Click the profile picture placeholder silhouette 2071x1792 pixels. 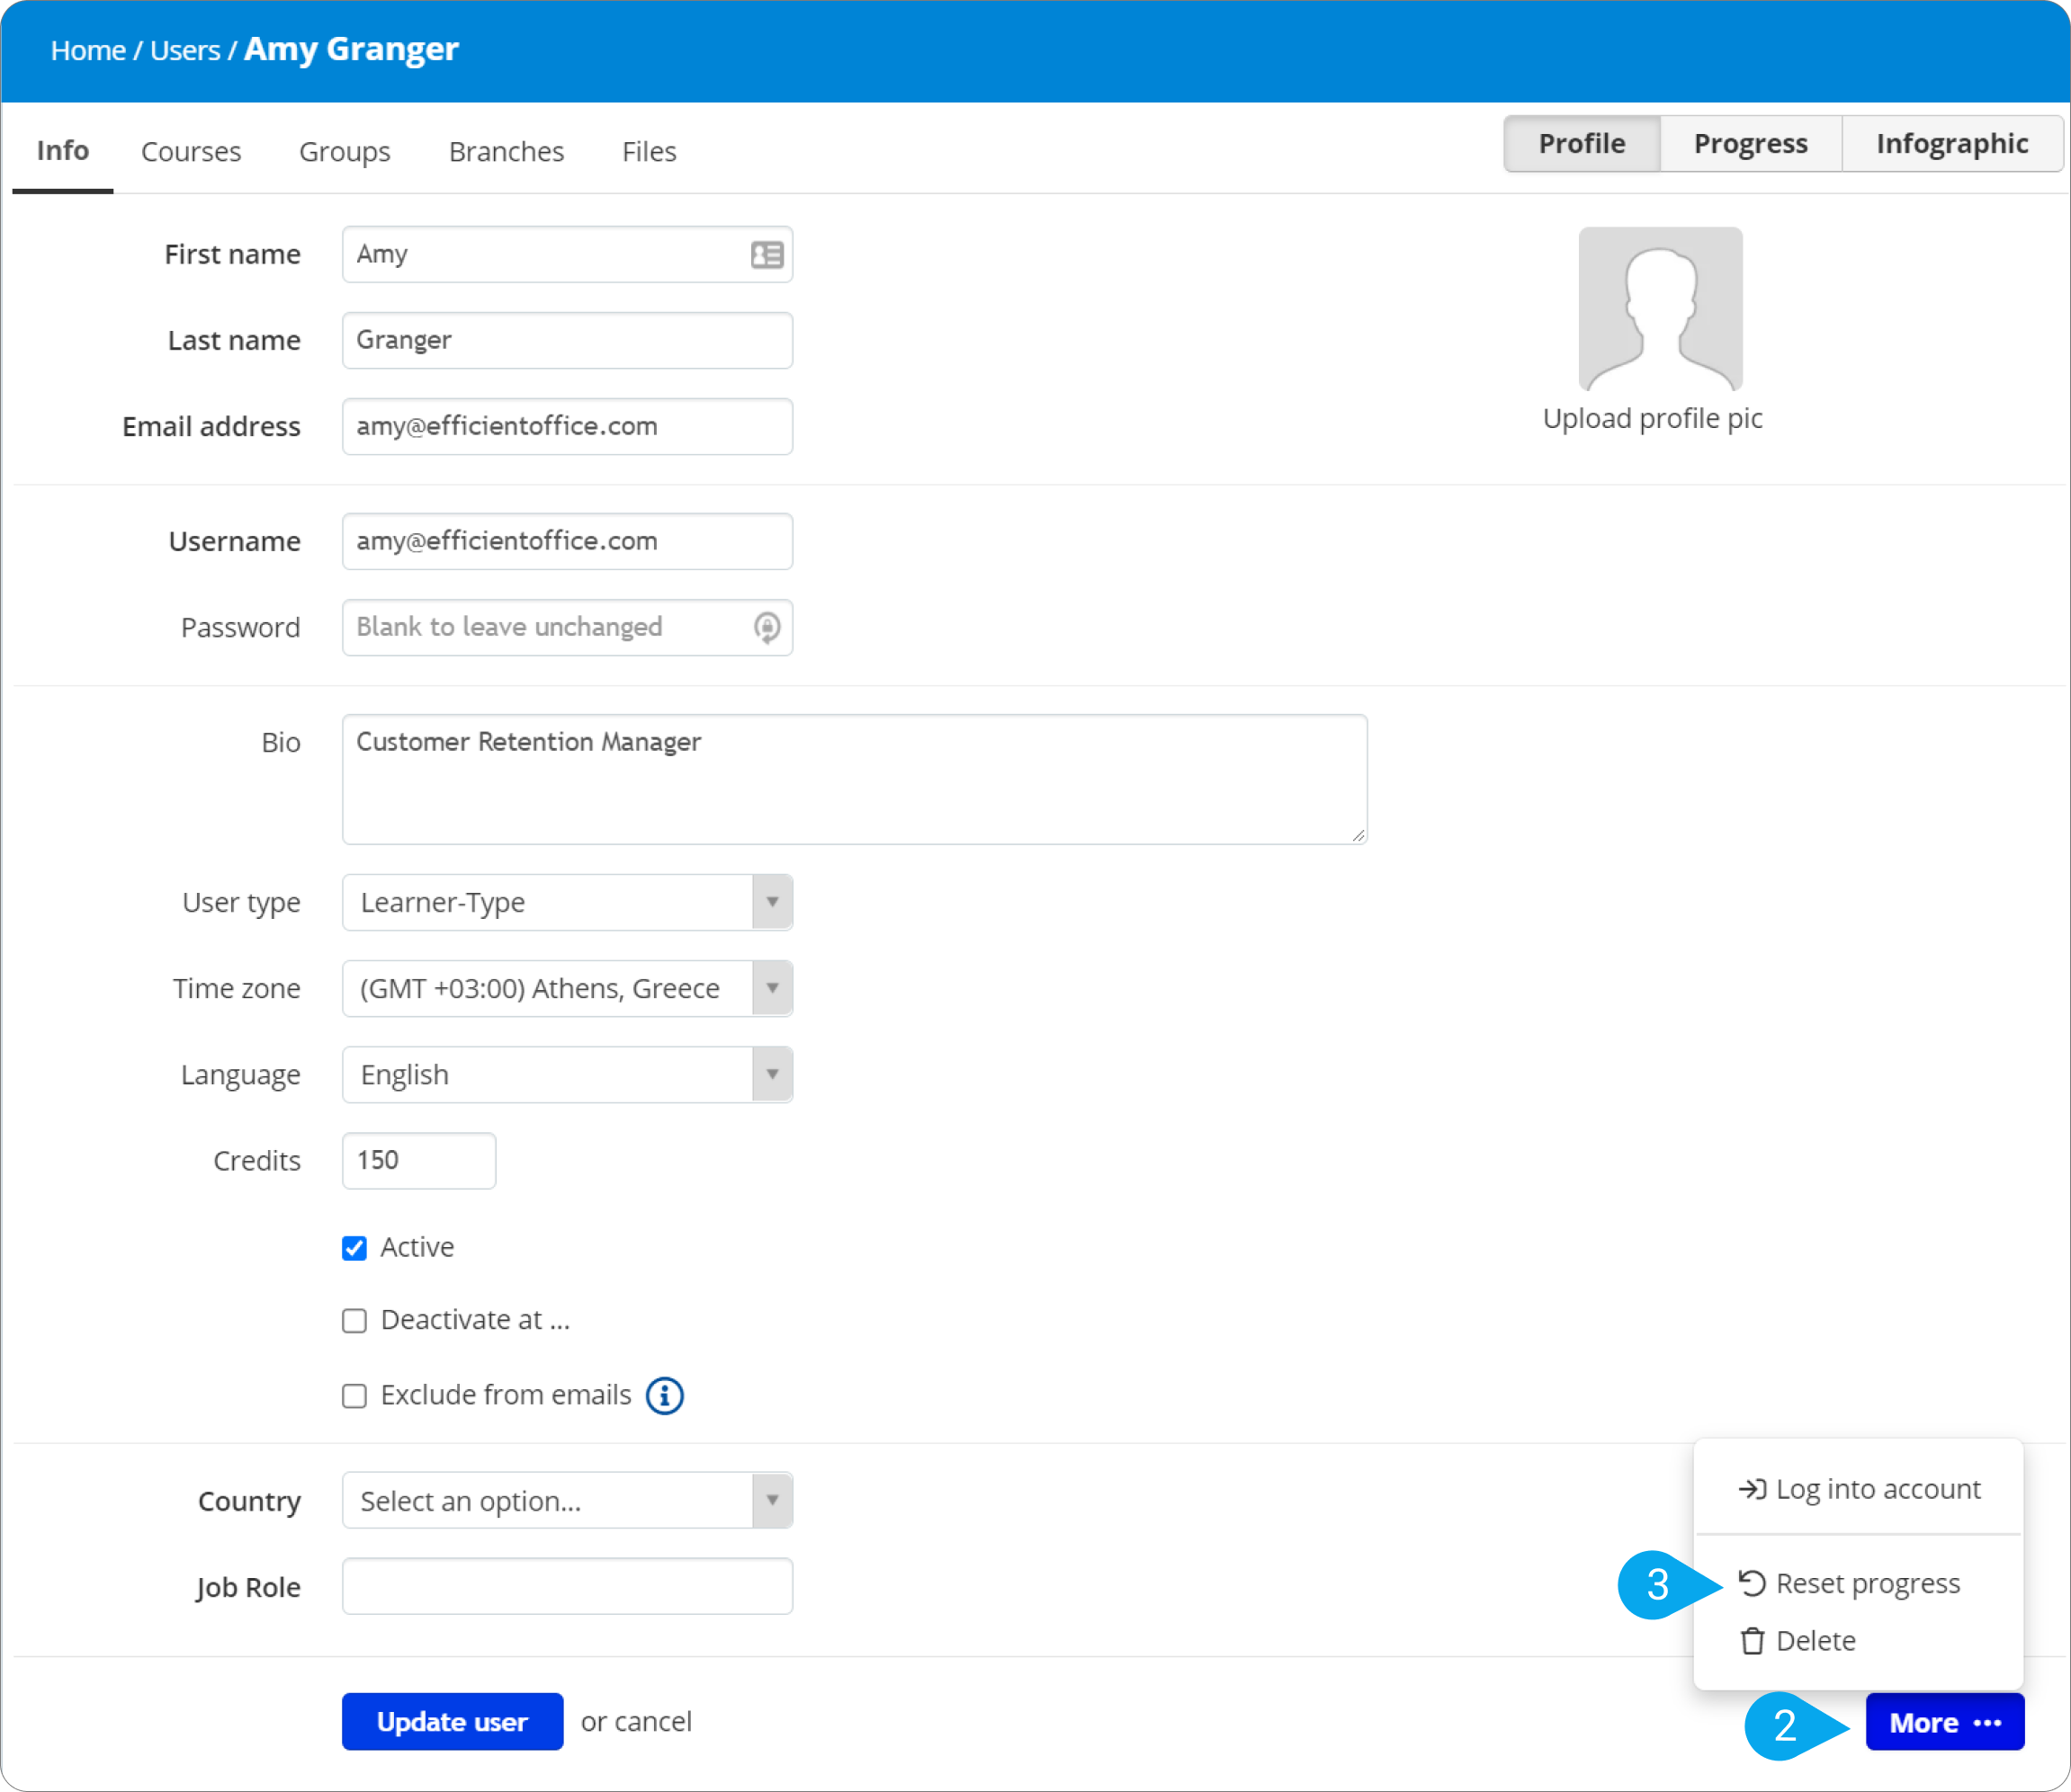1659,310
